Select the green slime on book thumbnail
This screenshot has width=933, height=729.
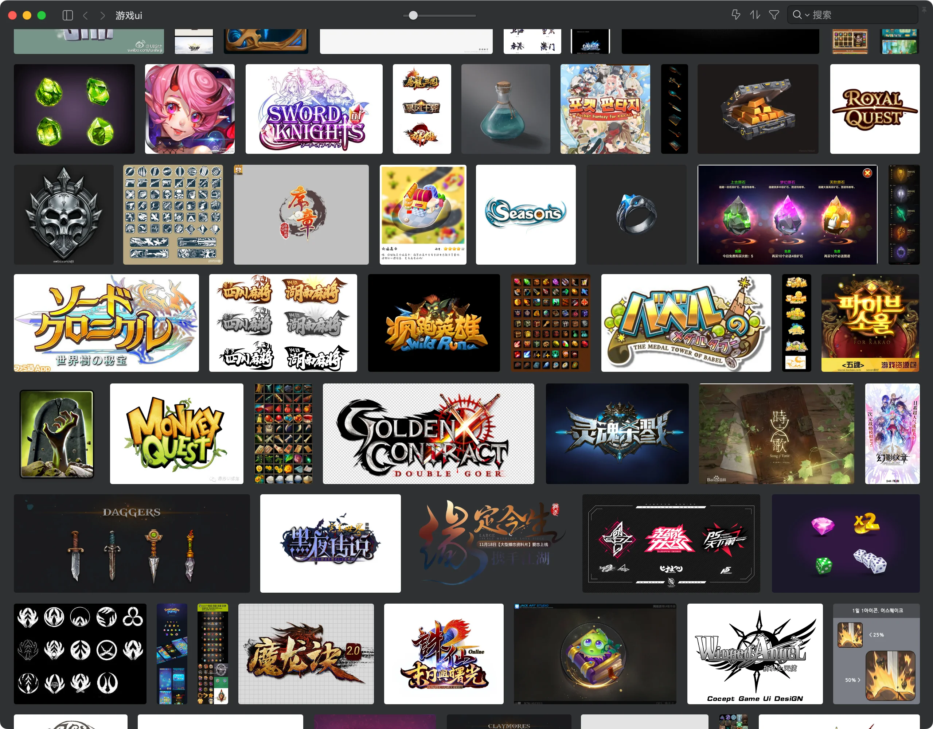595,654
